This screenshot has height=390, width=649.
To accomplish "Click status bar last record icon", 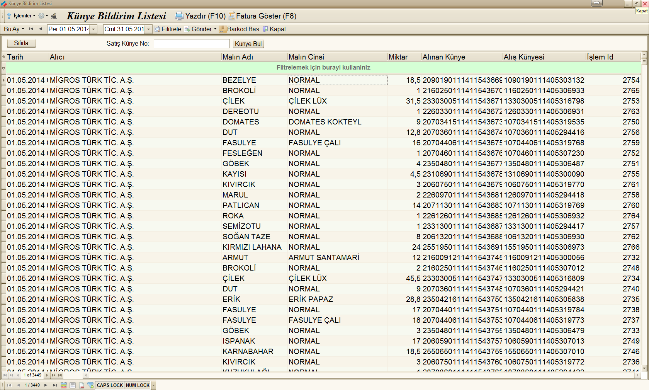I will point(55,385).
